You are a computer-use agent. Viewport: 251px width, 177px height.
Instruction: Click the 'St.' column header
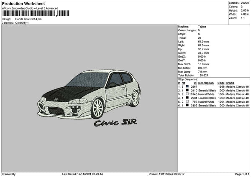tap(195, 83)
